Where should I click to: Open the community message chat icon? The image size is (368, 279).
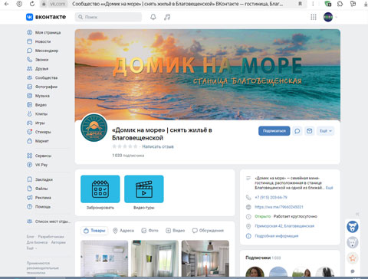(297, 131)
